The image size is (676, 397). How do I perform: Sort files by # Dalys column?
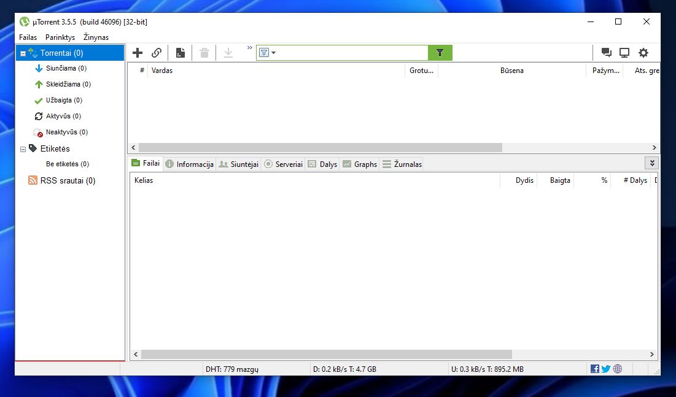coord(631,180)
